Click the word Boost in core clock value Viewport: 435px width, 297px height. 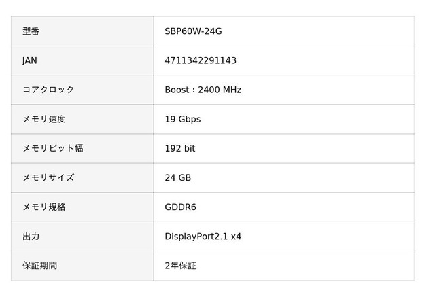178,90
